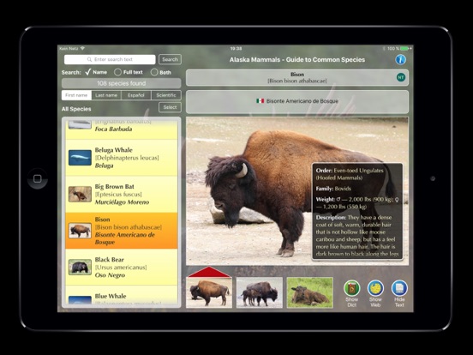
Task: Tap the Show Web icon
Action: pos(375,288)
